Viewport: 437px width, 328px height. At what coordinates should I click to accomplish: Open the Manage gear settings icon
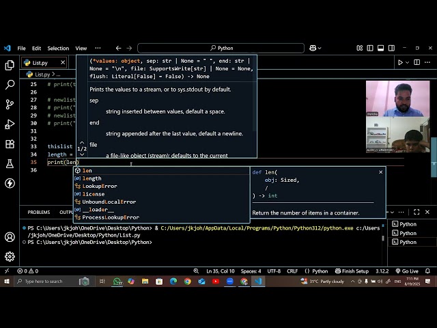10,256
